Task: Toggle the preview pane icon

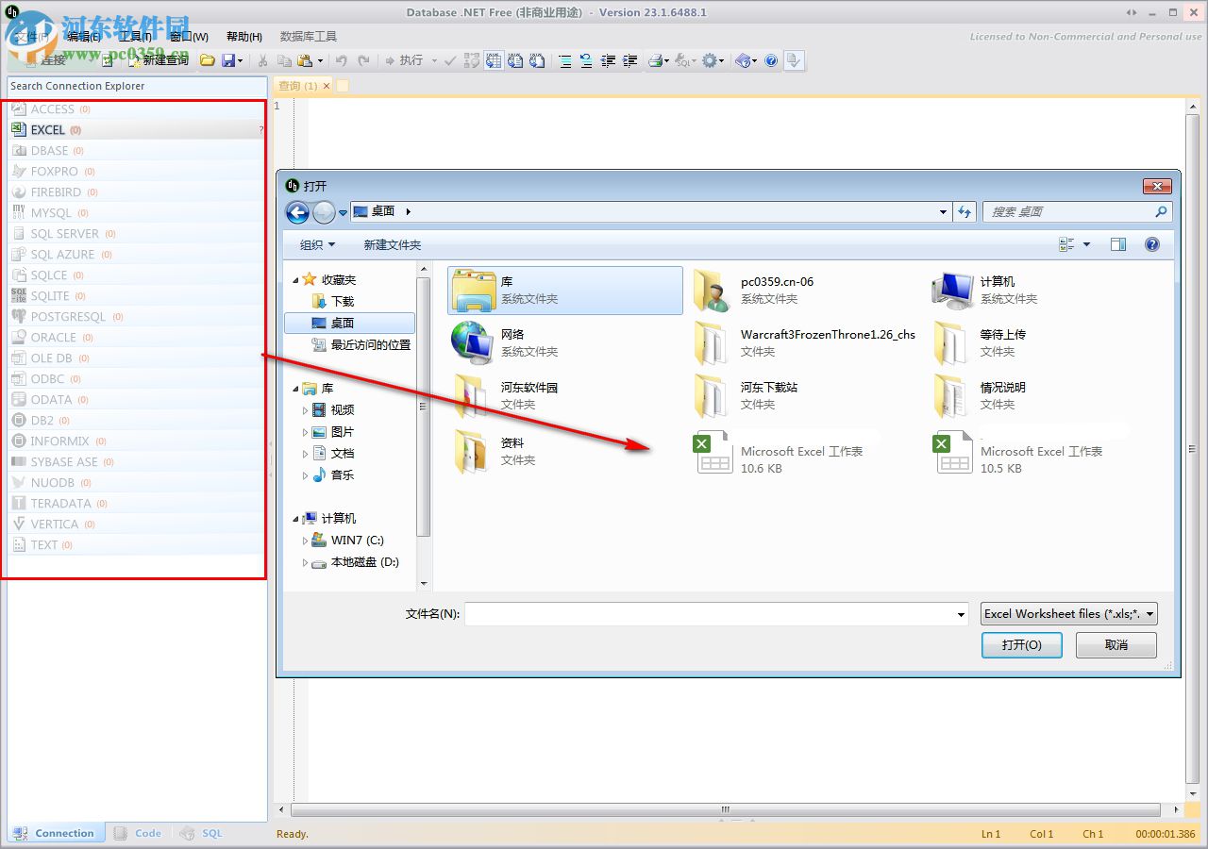Action: pos(1118,244)
